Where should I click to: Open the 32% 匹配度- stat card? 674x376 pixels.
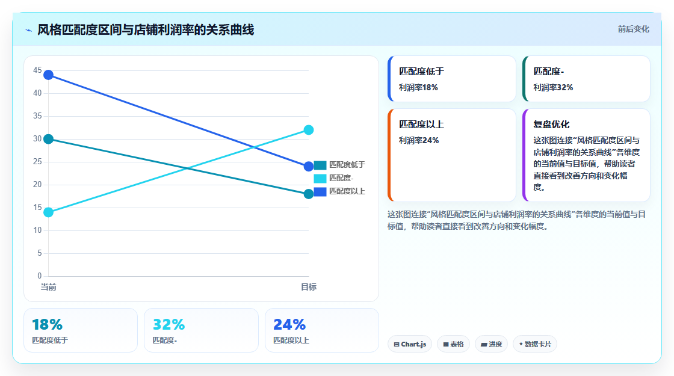click(x=201, y=330)
